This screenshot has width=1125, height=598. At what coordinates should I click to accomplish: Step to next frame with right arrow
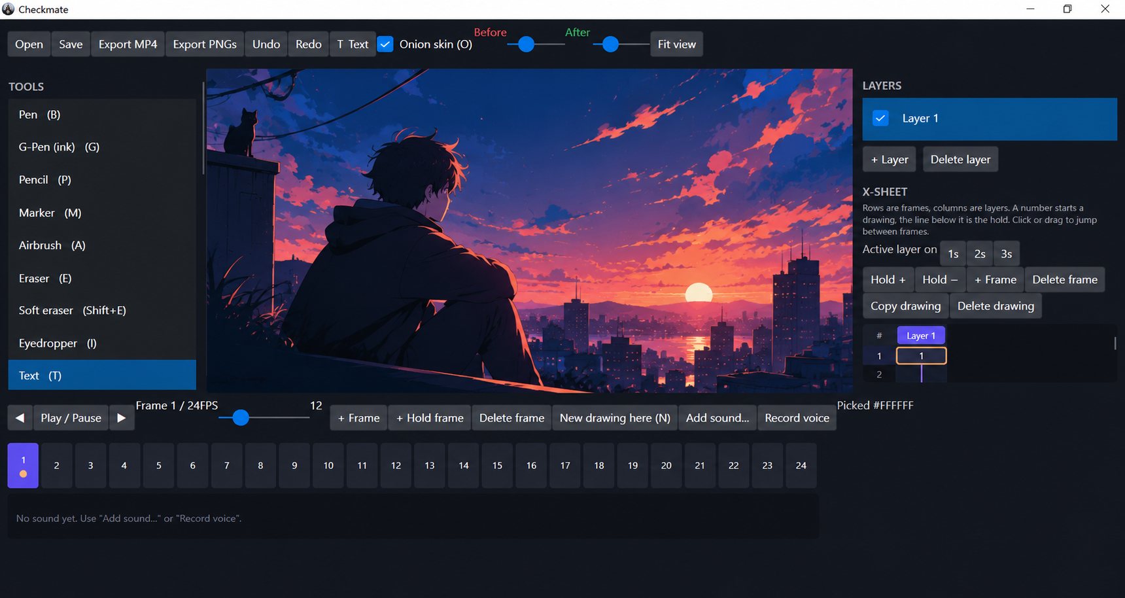(x=122, y=418)
